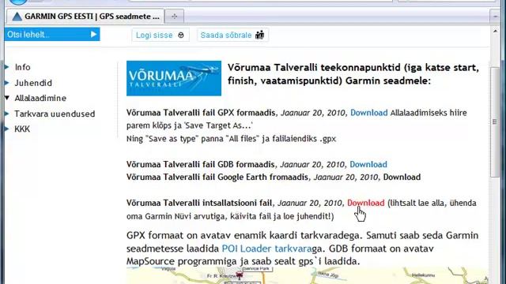
Task: Click the Saada sõbrale button
Action: point(232,35)
